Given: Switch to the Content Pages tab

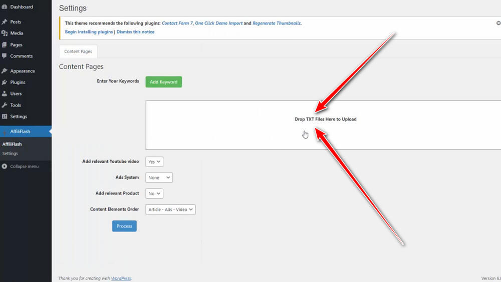Looking at the screenshot, I should 78,51.
